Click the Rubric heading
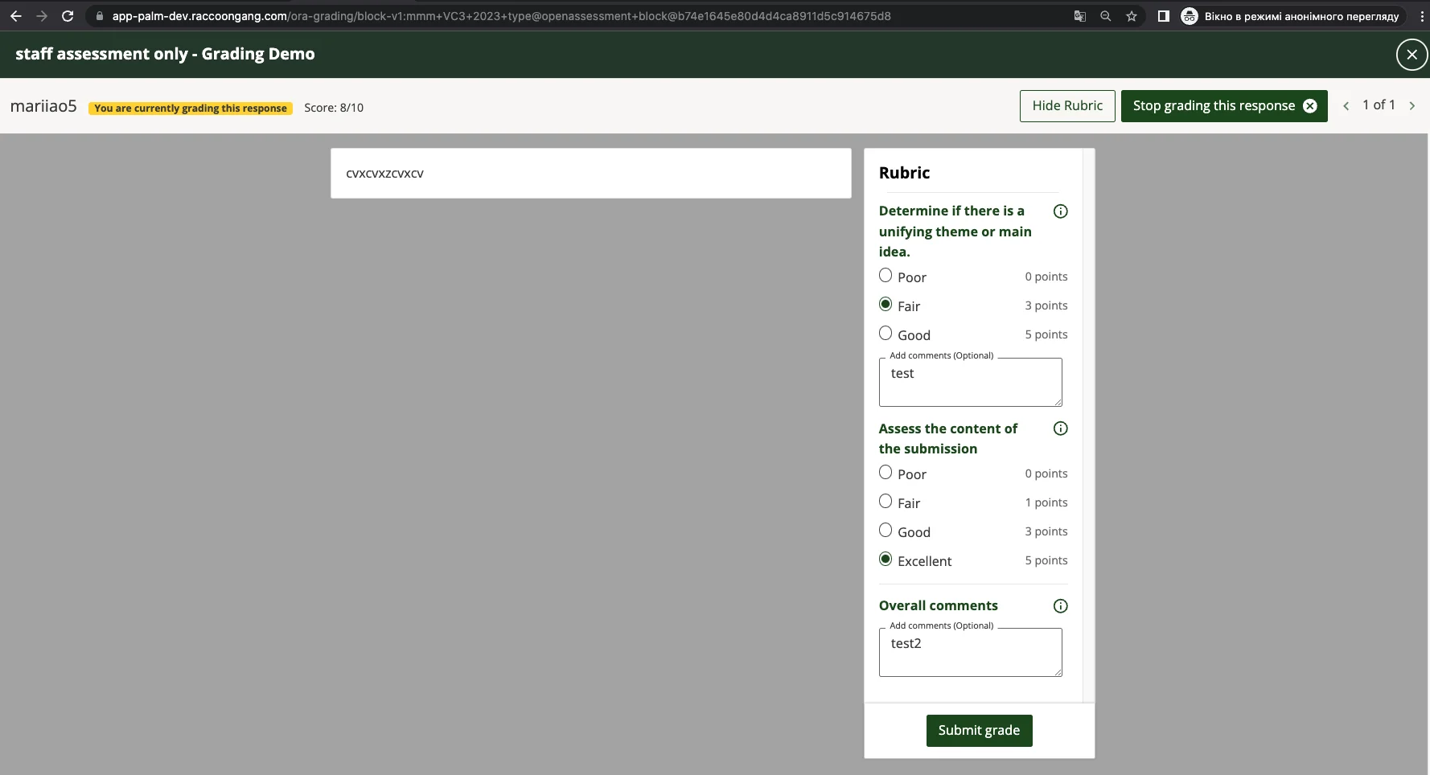This screenshot has height=775, width=1430. [904, 173]
